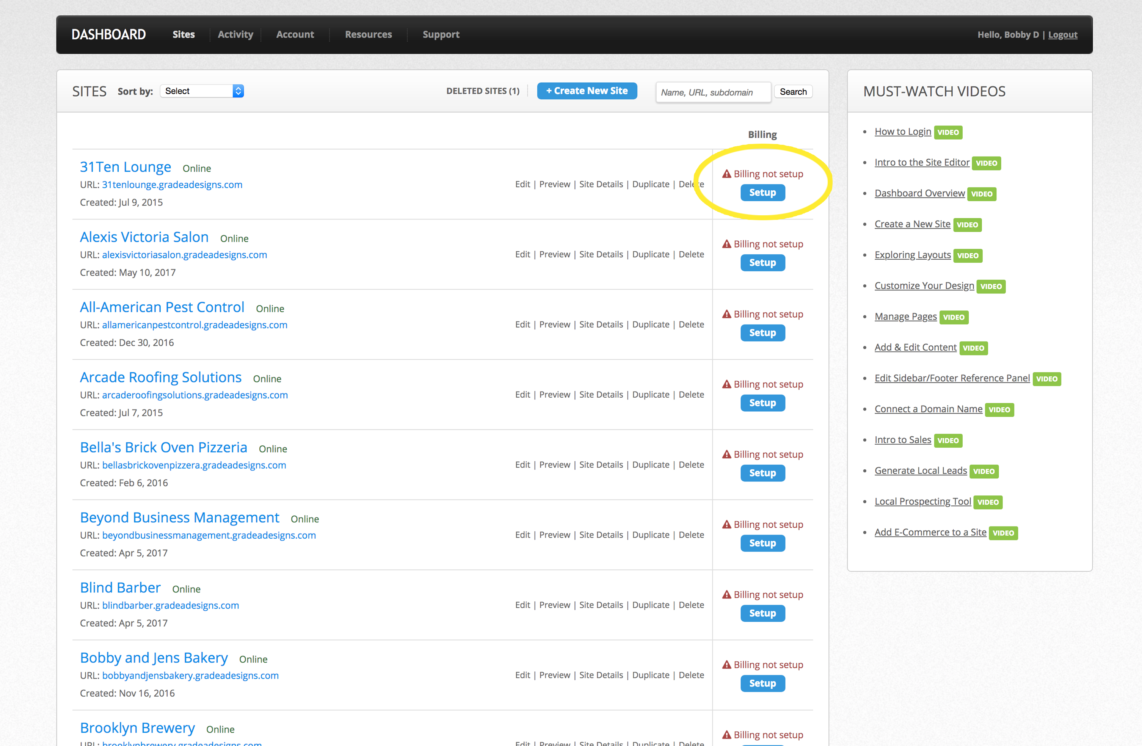Click the VIDEO badge beside Edit Sidebar/Footer Reference Panel
Screen dimensions: 1142x746
click(1046, 379)
